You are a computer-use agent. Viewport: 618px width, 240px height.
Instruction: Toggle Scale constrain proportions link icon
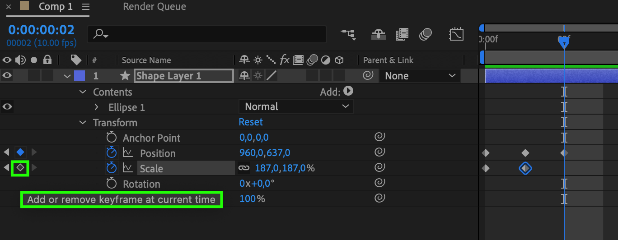point(244,168)
